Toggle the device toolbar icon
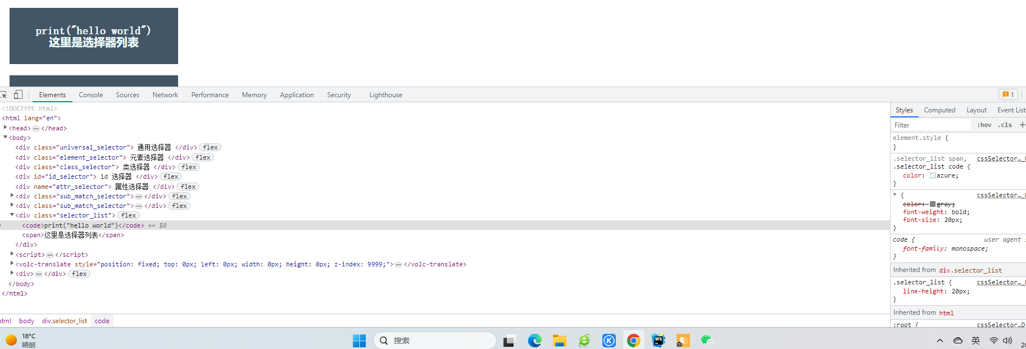The image size is (1026, 349). [x=19, y=95]
